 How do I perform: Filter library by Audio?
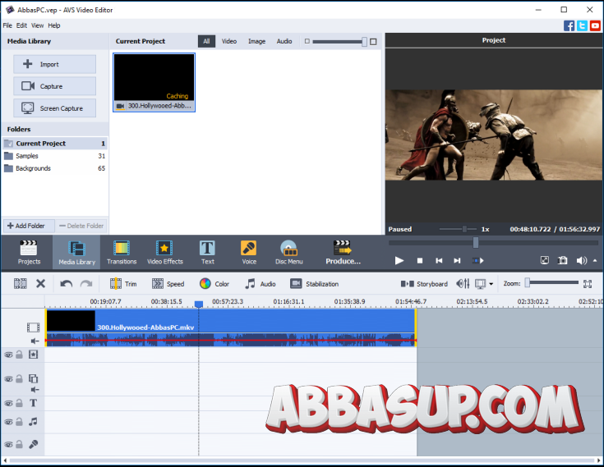[284, 41]
